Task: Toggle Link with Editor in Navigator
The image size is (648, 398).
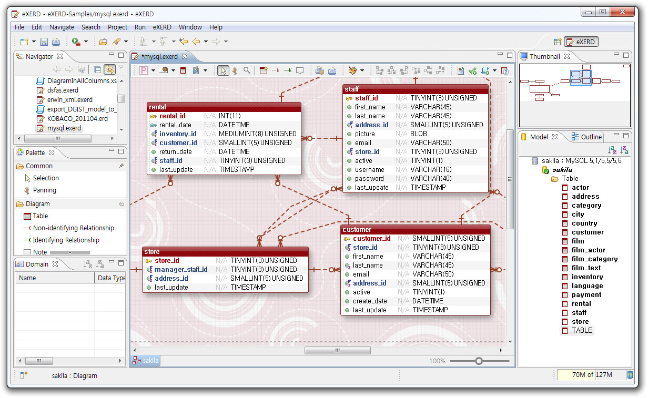Action: point(109,69)
